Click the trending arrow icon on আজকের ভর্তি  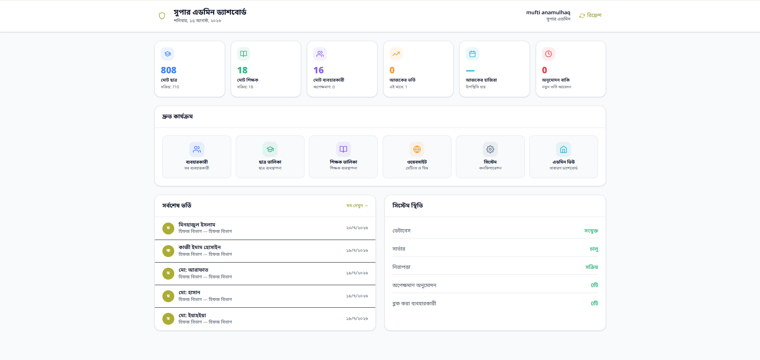pos(396,54)
